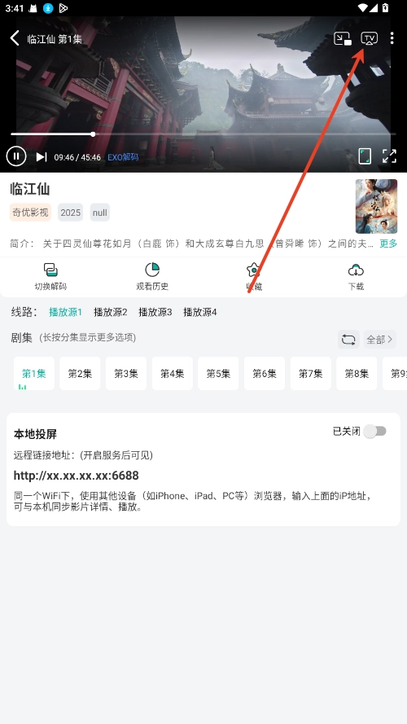Enable the 本地投屏 switch
Viewport: 407px width, 724px height.
pyautogui.click(x=374, y=432)
